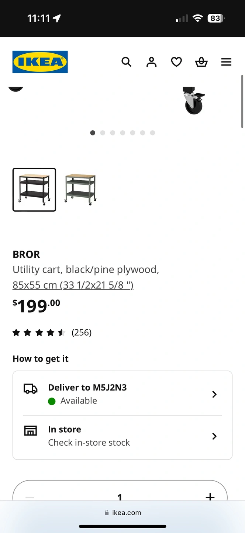Increase quantity with plus button
This screenshot has height=533, width=245.
click(x=210, y=496)
